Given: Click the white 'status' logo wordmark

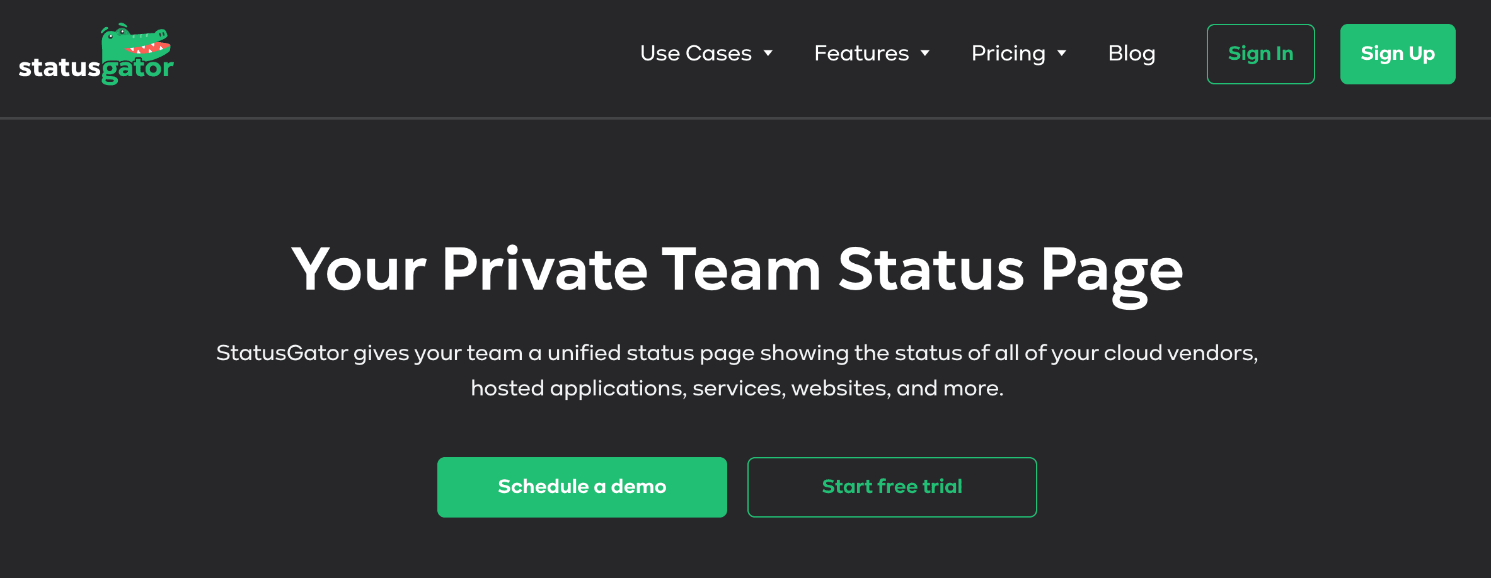Looking at the screenshot, I should click(59, 68).
